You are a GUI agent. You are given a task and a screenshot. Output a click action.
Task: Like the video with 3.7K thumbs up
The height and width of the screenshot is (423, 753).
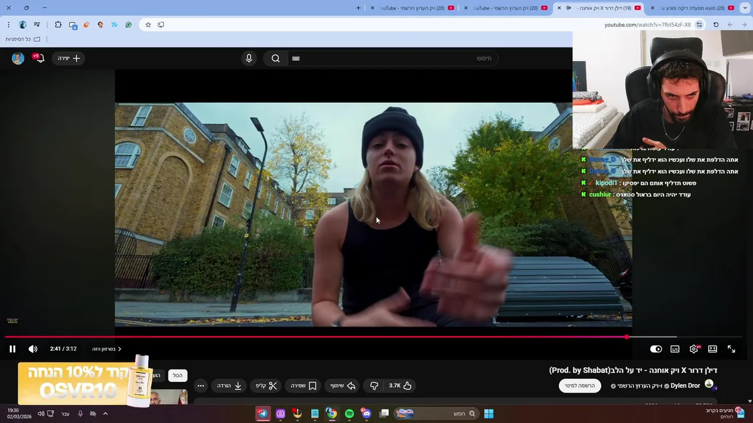pyautogui.click(x=400, y=386)
